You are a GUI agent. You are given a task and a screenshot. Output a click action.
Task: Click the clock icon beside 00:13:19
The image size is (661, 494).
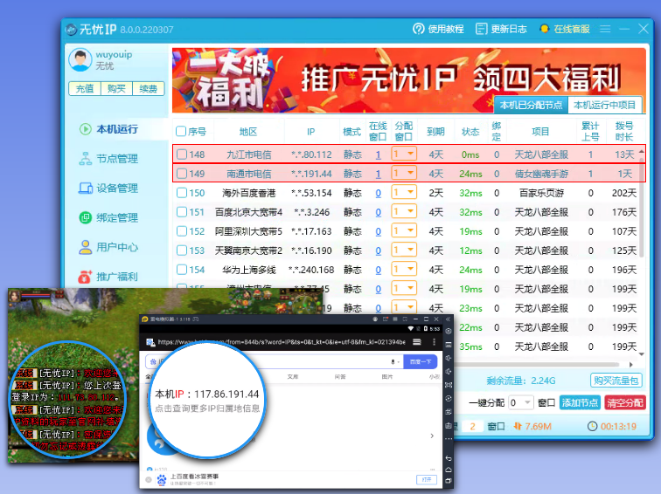[592, 426]
